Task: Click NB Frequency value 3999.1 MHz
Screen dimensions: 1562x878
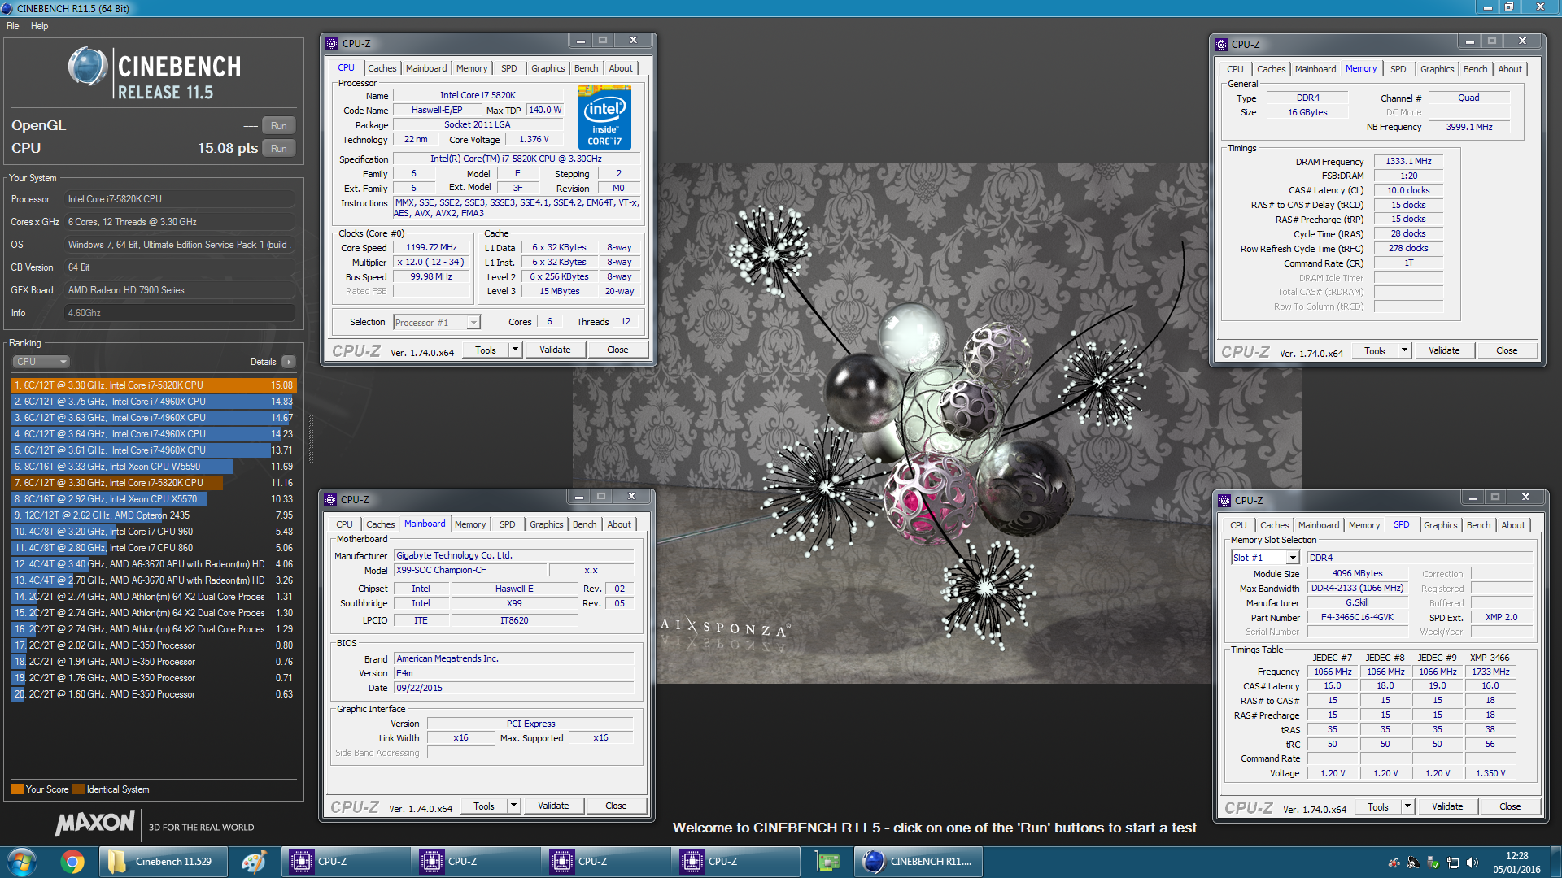Action: [1469, 127]
